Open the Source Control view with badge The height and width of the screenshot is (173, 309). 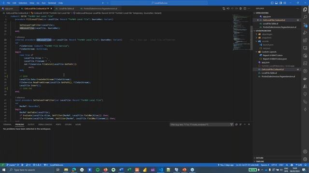(x=305, y=25)
